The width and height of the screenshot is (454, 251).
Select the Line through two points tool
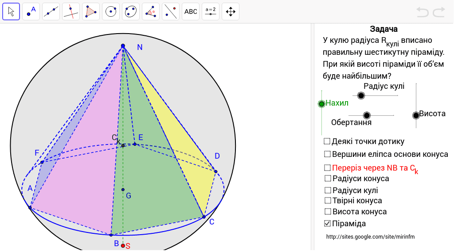tap(51, 11)
